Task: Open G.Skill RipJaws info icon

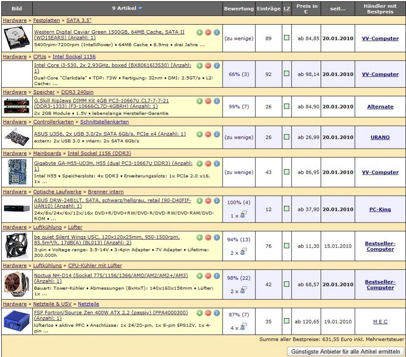Action: tap(217, 101)
